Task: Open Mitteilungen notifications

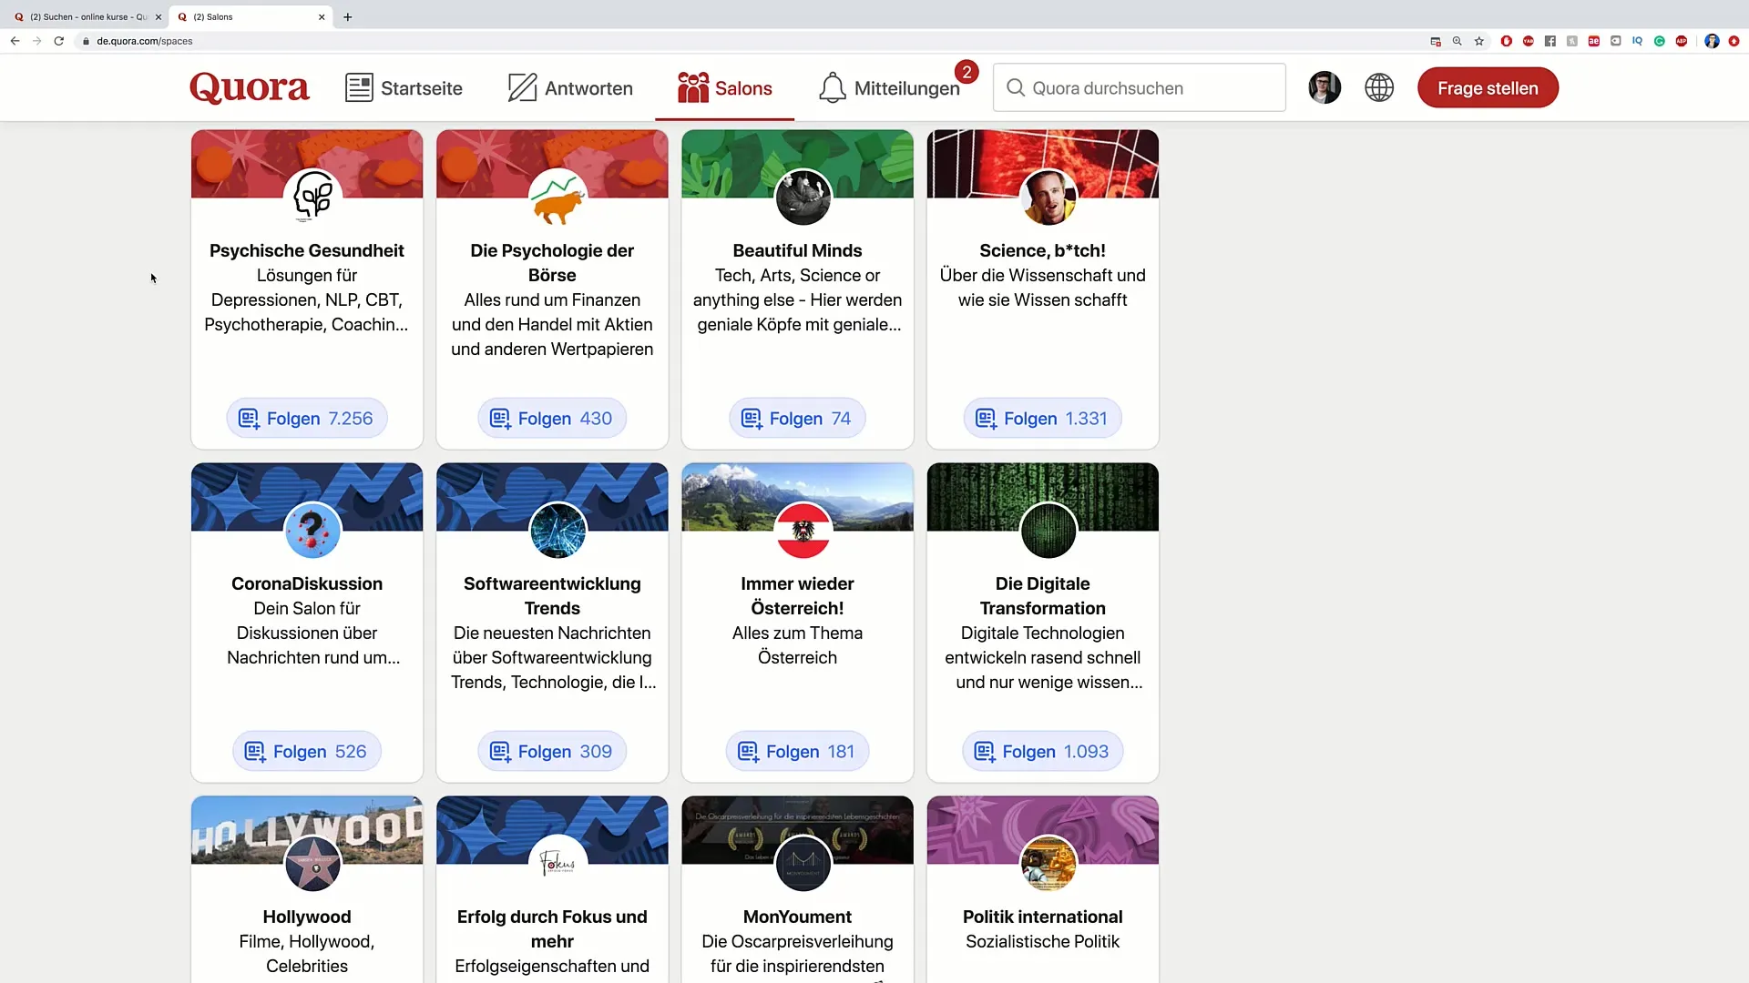Action: (x=889, y=88)
